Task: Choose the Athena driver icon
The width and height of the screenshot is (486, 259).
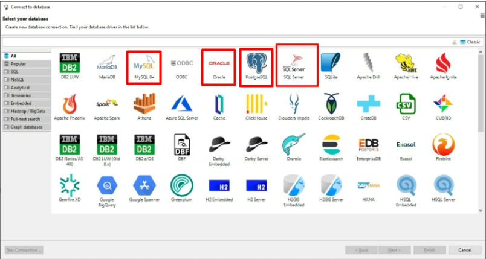Action: pos(144,107)
